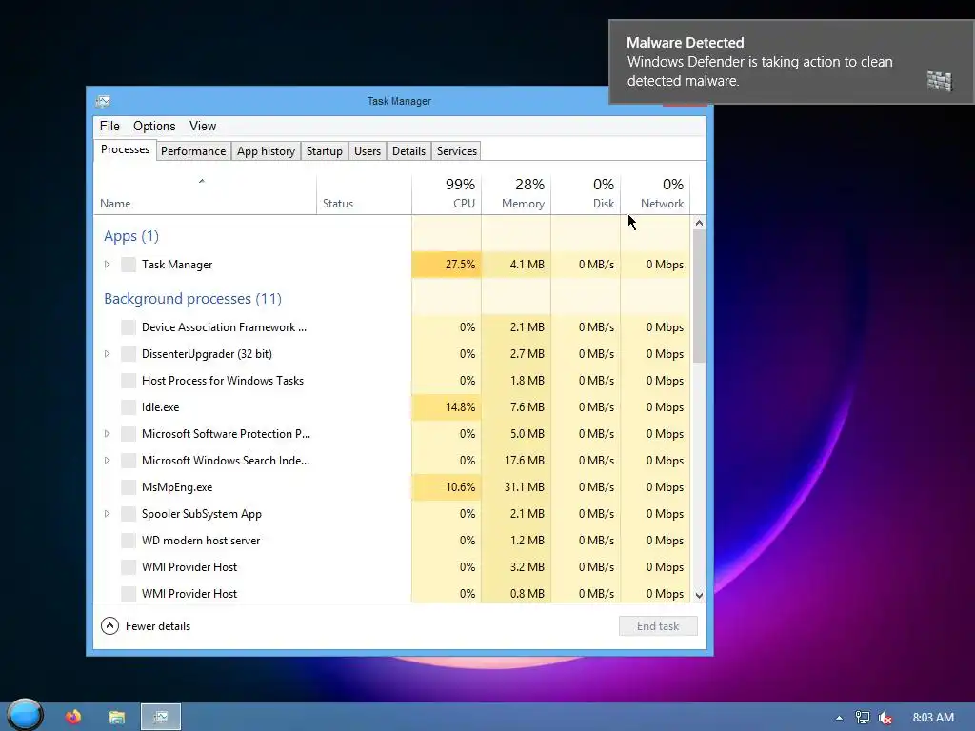Sort by the Status column header
The height and width of the screenshot is (731, 975).
pyautogui.click(x=364, y=194)
